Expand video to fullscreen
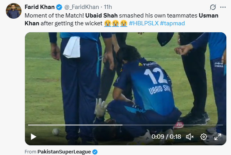Image resolution: width=231 pixels, height=155 pixels. tap(218, 137)
